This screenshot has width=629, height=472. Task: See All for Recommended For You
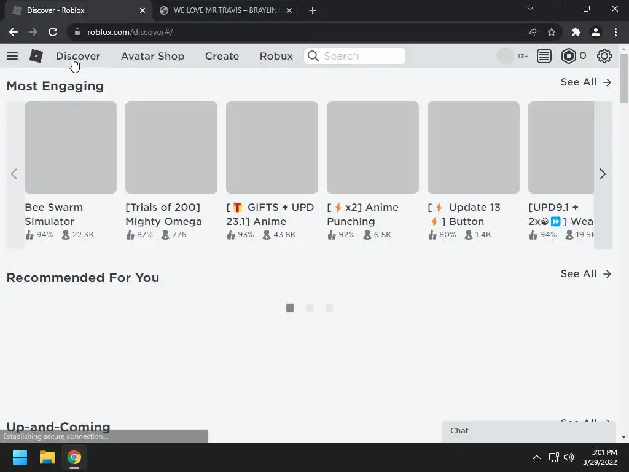(x=585, y=274)
